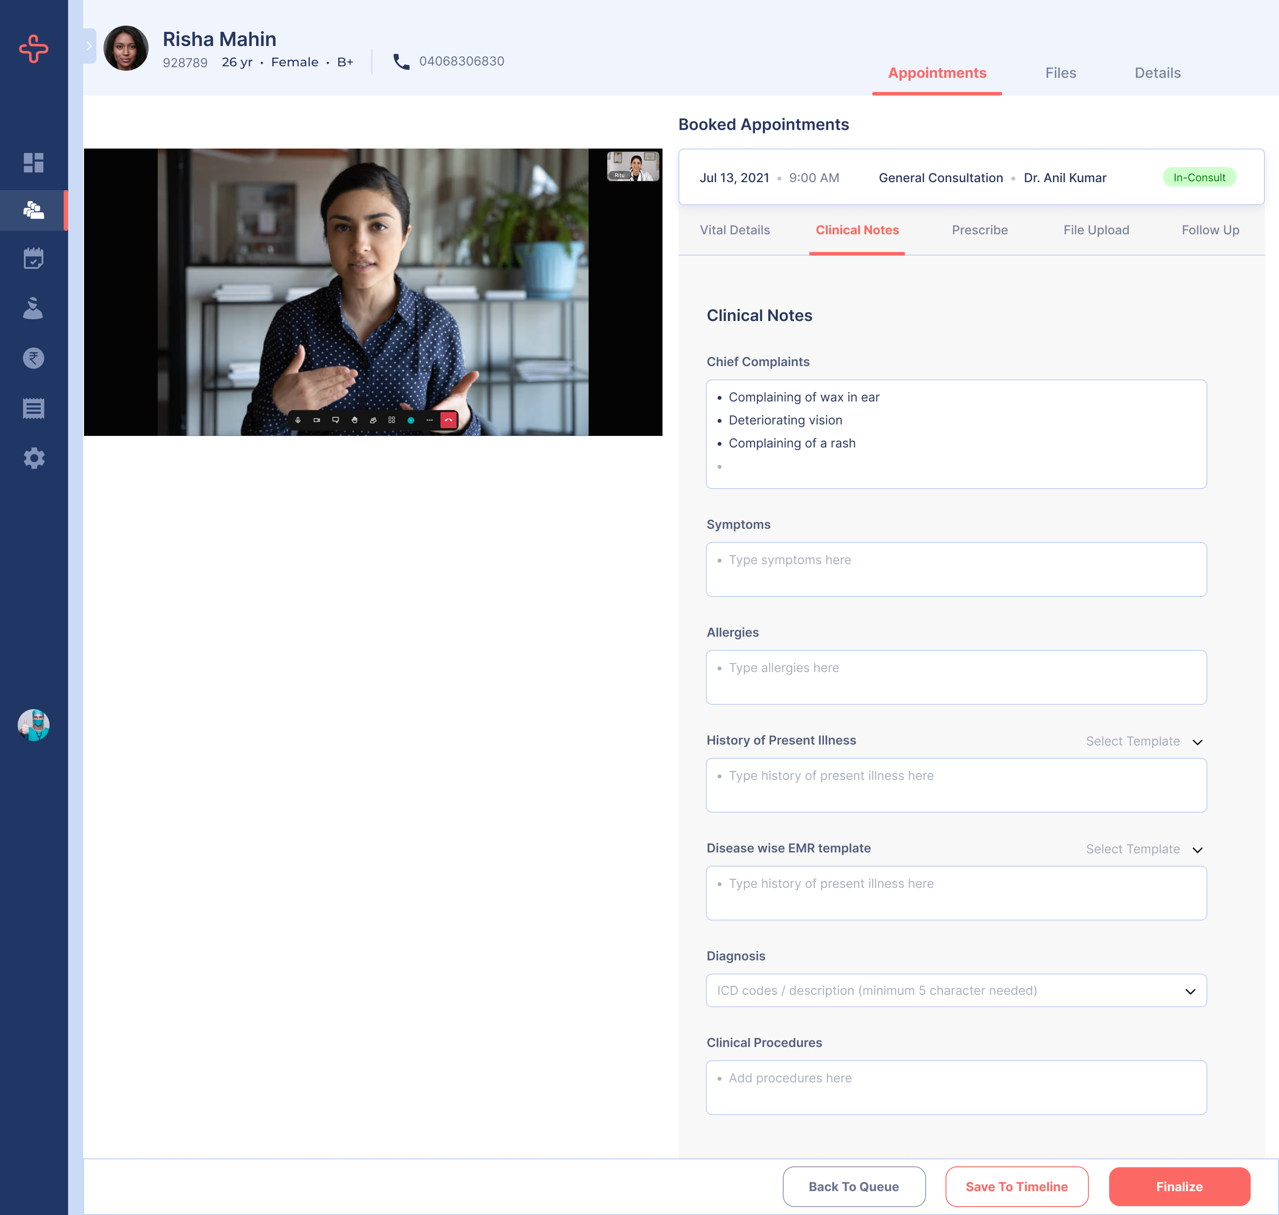
Task: Click the Save To Timeline button
Action: (x=1017, y=1187)
